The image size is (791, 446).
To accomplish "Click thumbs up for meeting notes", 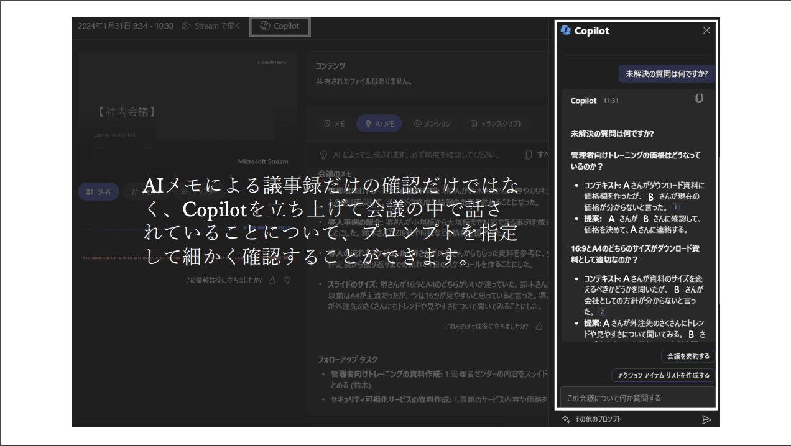I will click(539, 325).
